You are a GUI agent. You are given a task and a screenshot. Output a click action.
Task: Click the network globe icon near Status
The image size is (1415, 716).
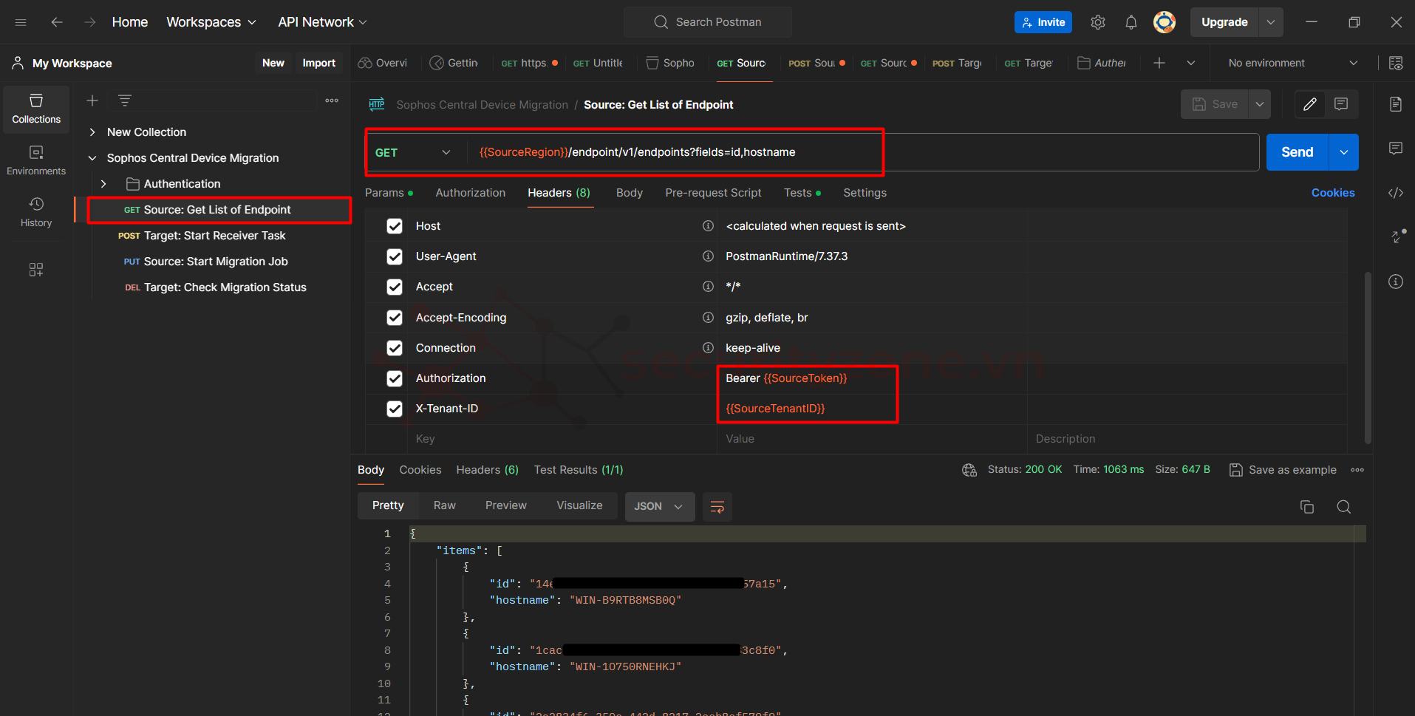(969, 470)
